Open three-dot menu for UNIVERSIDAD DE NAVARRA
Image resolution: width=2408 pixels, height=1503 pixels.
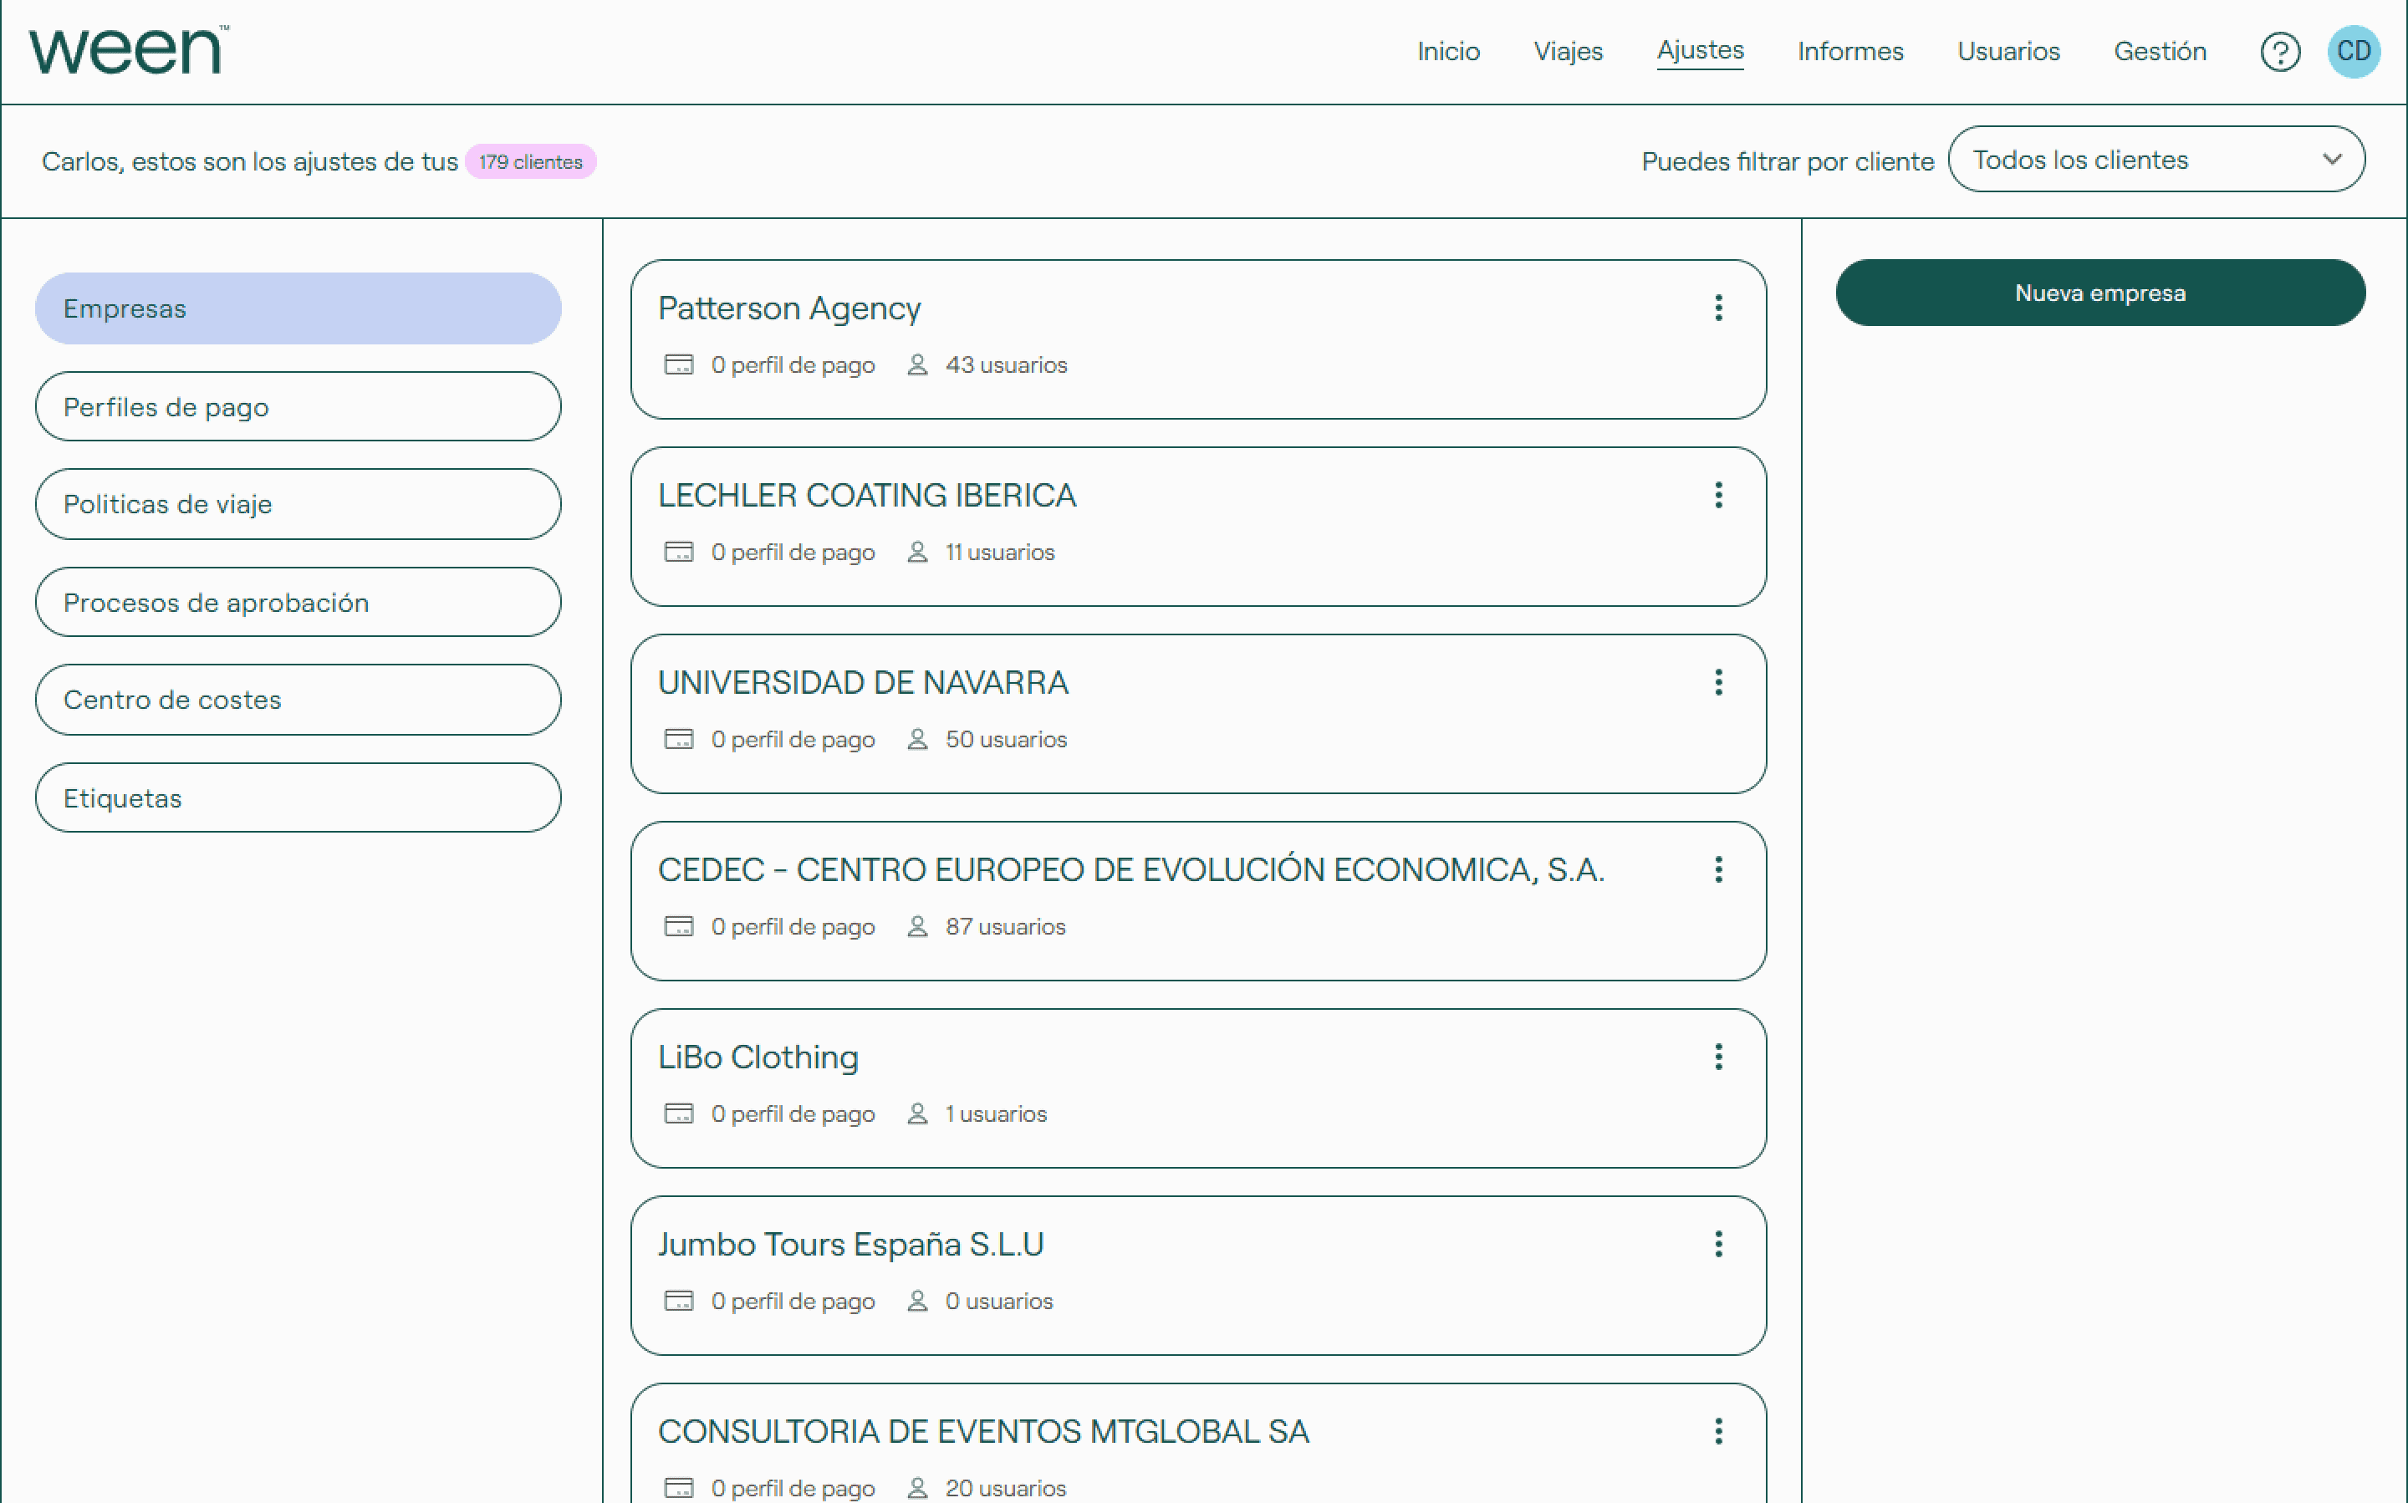point(1718,682)
